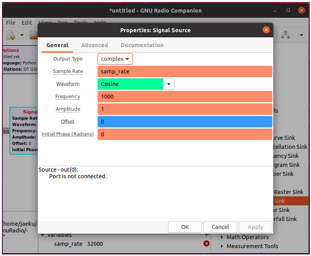Image resolution: width=311 pixels, height=256 pixels.
Task: Switch to the General tab
Action: point(57,45)
